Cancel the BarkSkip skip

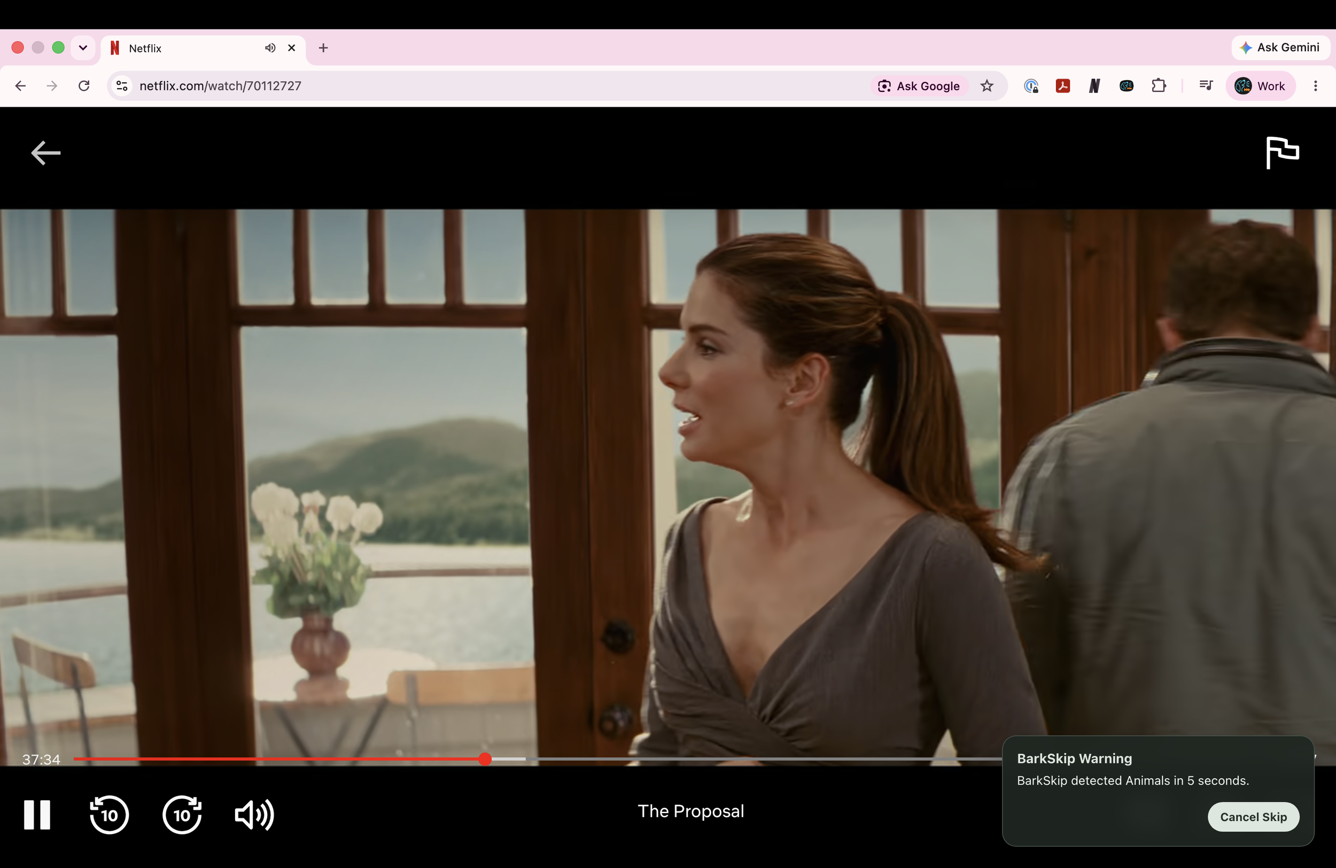1253,816
